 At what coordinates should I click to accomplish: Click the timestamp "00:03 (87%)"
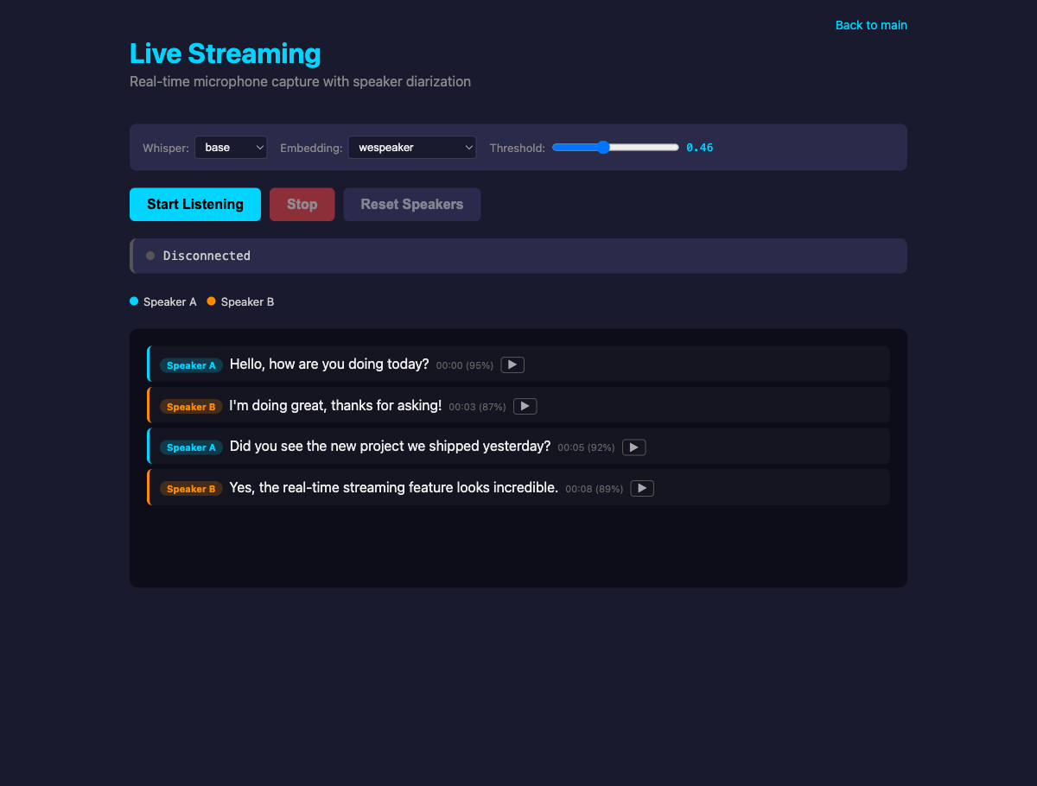(477, 407)
